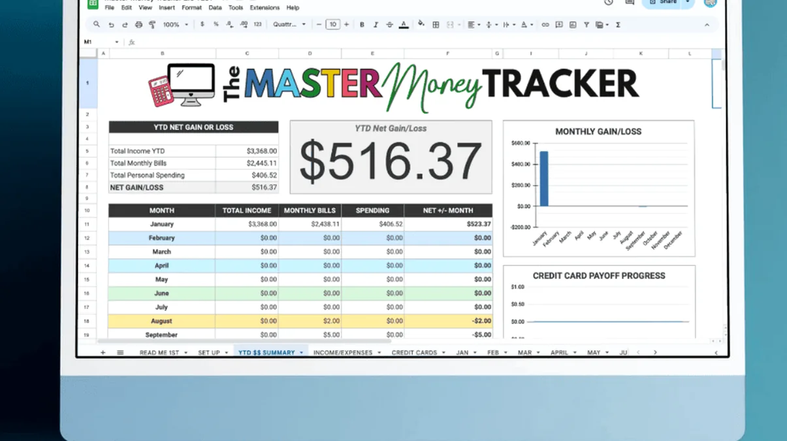Open the font family dropdown
The height and width of the screenshot is (441, 787).
[289, 25]
